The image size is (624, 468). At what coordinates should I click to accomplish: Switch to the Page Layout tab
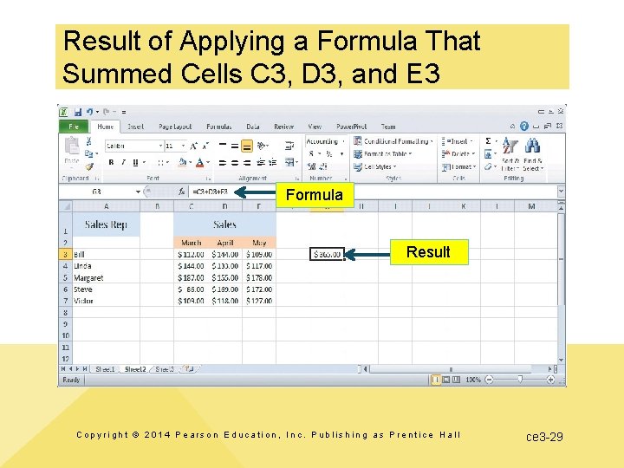point(175,127)
